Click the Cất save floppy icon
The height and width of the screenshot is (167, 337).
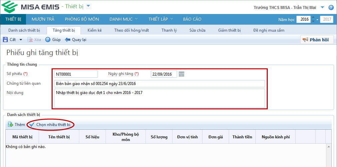pos(5,40)
